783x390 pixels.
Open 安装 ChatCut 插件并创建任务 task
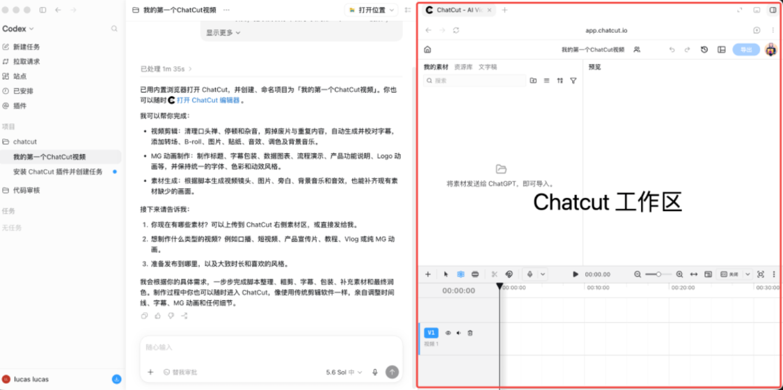click(58, 172)
